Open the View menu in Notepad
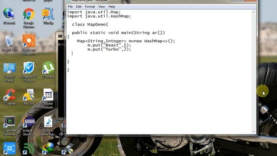Viewport: 277px width, 156px height. [101, 6]
